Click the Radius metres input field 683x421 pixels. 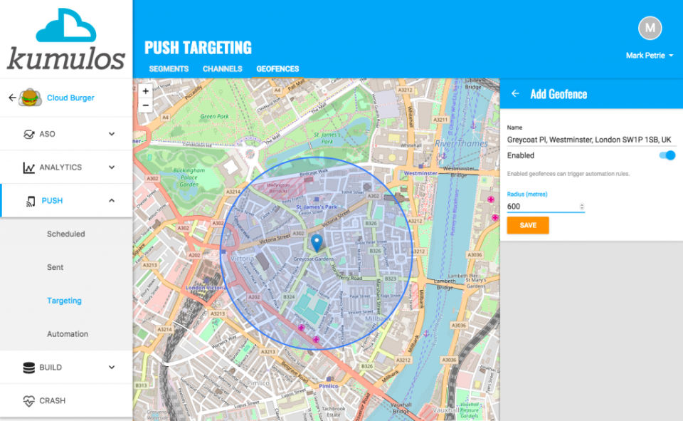[x=546, y=207]
